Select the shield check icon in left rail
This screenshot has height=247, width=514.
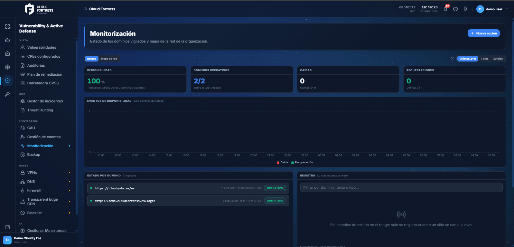tap(7, 81)
